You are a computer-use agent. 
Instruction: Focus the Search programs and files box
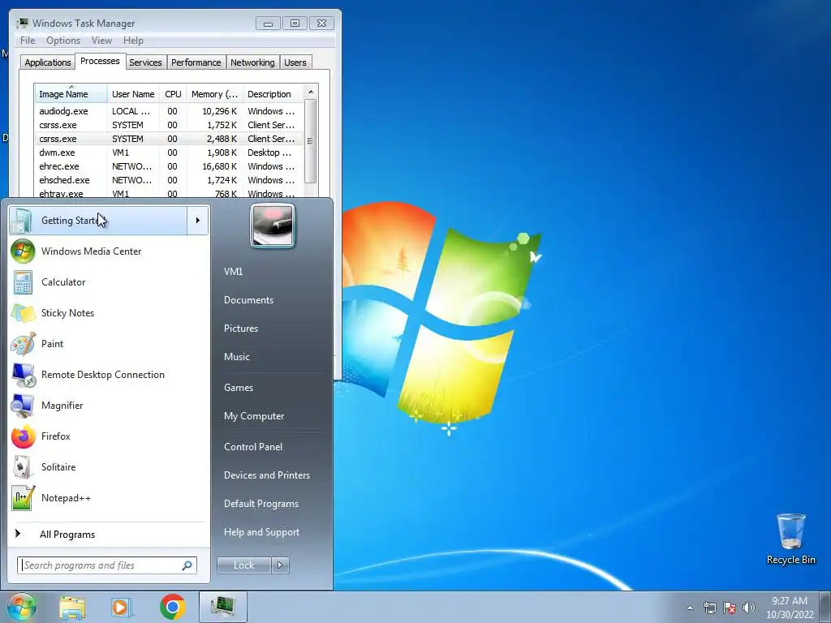106,565
